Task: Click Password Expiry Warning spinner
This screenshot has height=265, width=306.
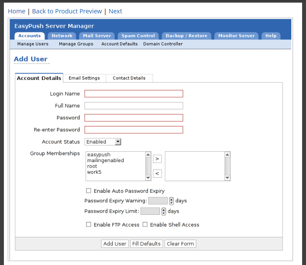Action: click(171, 201)
